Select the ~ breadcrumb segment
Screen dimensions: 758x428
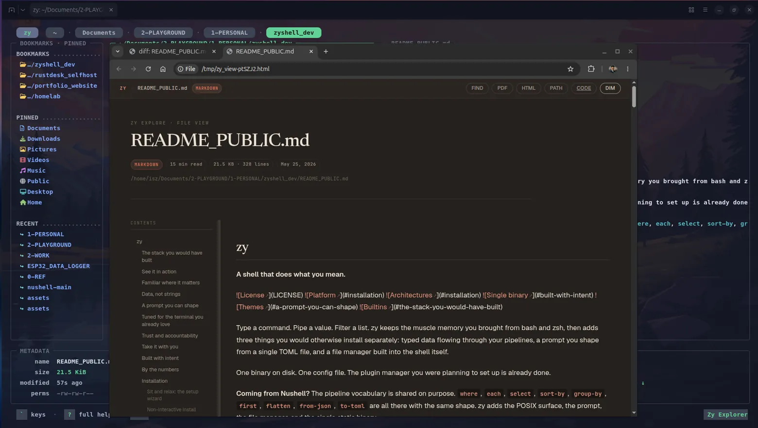coord(55,33)
